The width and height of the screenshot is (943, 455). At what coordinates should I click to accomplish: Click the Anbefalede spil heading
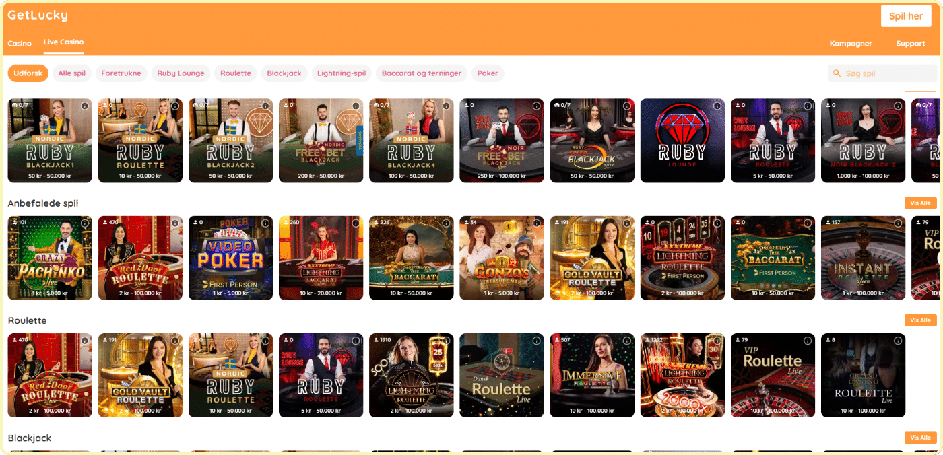pyautogui.click(x=43, y=203)
